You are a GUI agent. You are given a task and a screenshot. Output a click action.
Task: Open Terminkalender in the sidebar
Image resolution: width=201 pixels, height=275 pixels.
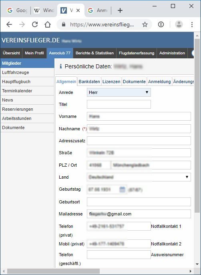pos(27,91)
